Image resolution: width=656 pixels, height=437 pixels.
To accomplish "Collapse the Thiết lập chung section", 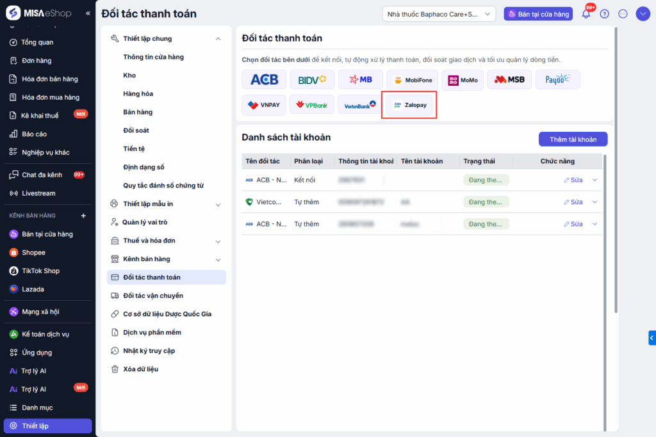I will coord(218,39).
